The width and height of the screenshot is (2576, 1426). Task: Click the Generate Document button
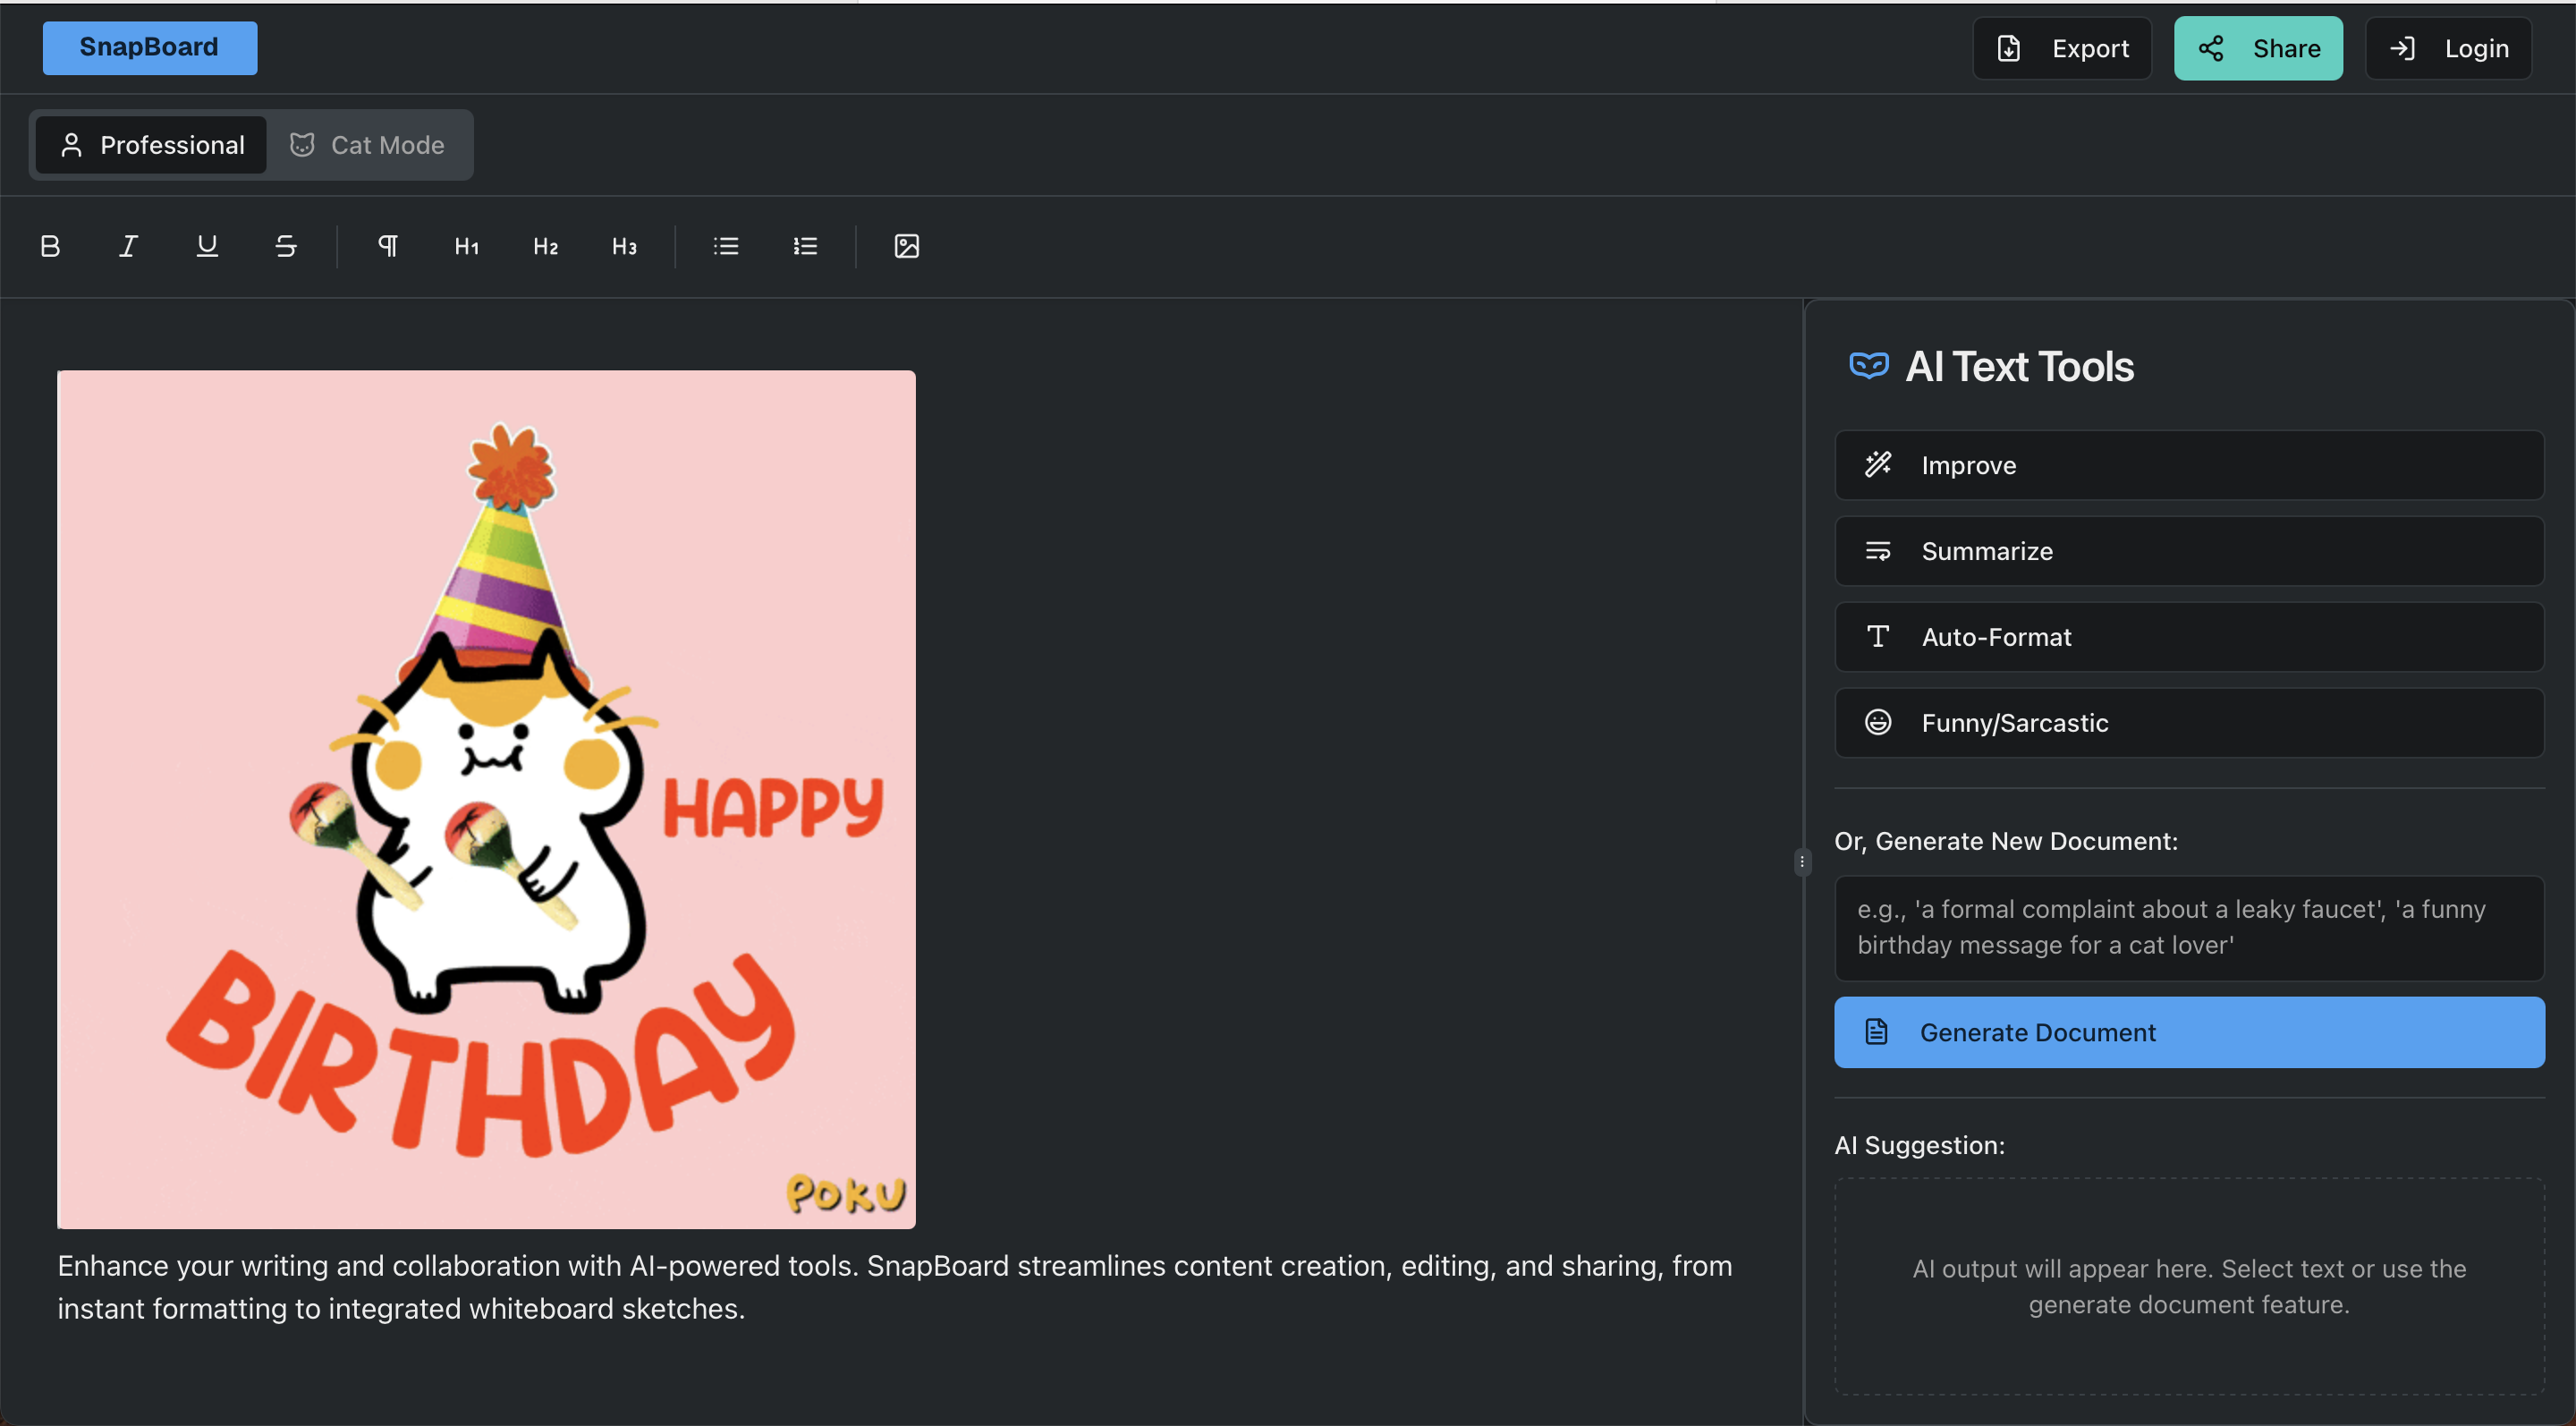point(2188,1032)
